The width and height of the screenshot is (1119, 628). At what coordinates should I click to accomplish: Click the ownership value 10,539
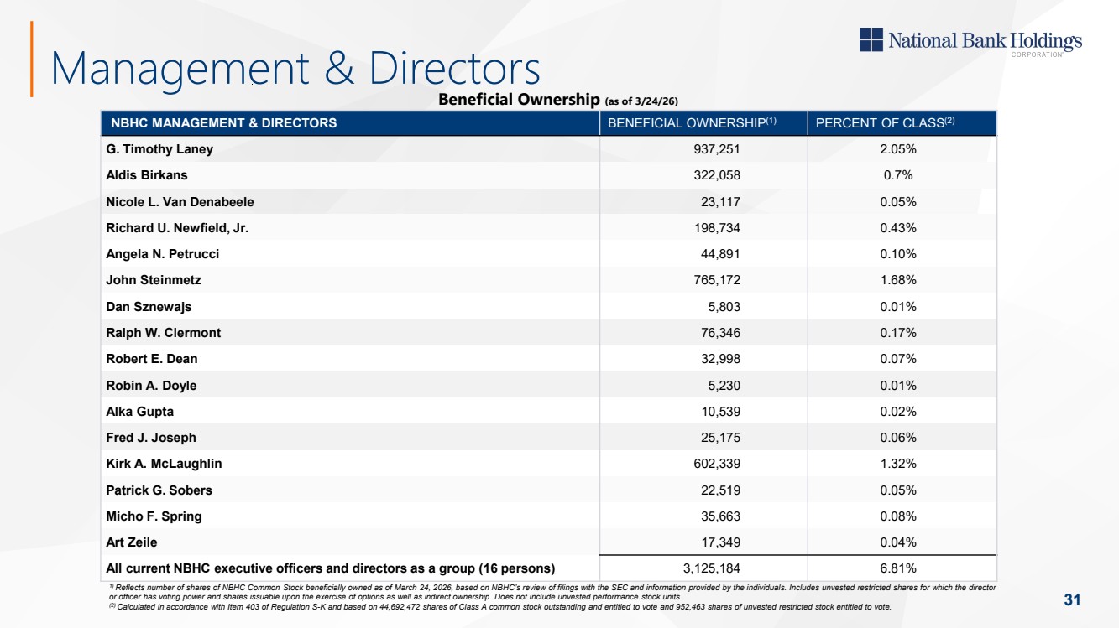coord(719,412)
